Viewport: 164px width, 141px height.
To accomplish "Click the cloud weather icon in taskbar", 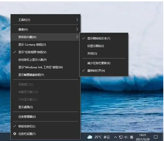I will point(90,137).
